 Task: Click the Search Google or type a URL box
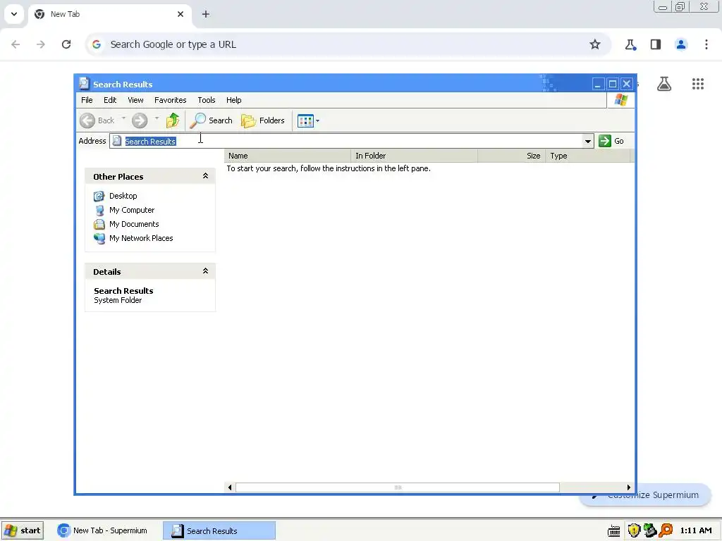pyautogui.click(x=348, y=44)
